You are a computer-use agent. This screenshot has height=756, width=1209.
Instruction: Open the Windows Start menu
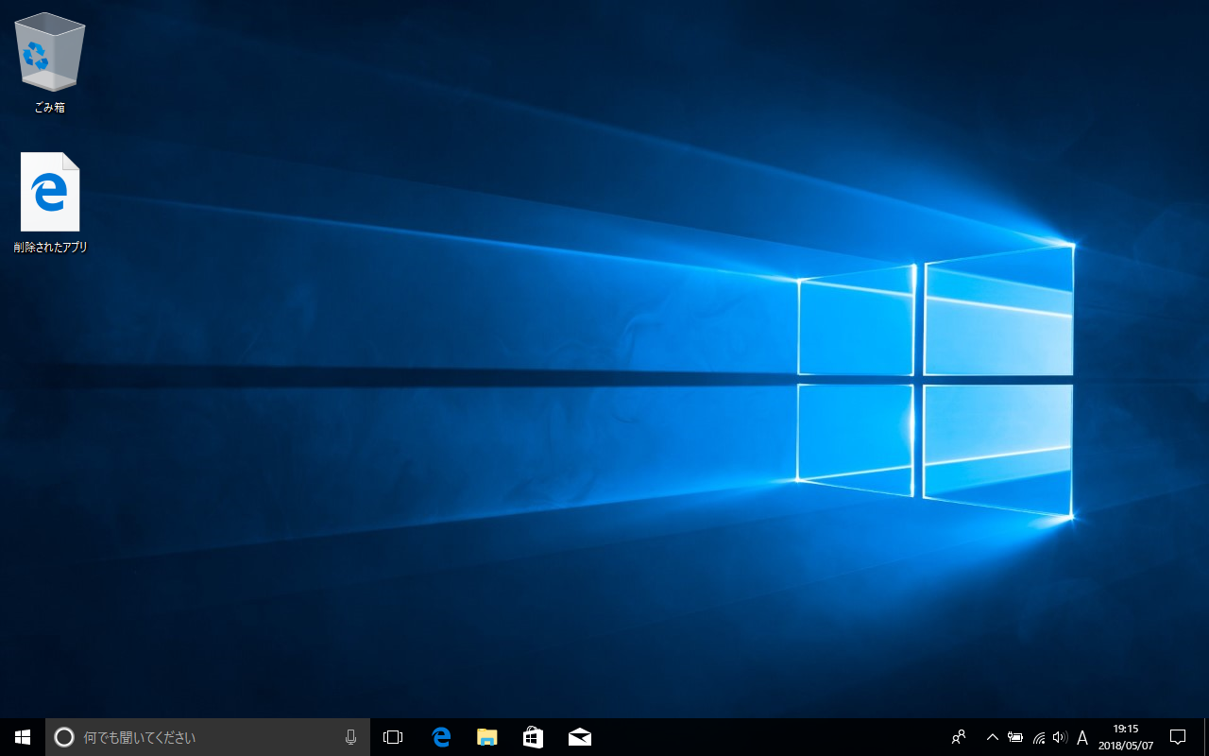(23, 737)
